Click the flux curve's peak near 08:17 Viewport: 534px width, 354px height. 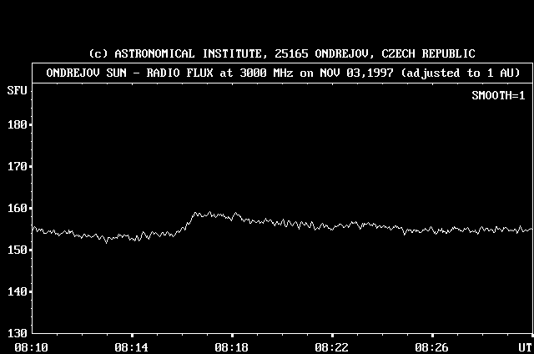coord(196,213)
